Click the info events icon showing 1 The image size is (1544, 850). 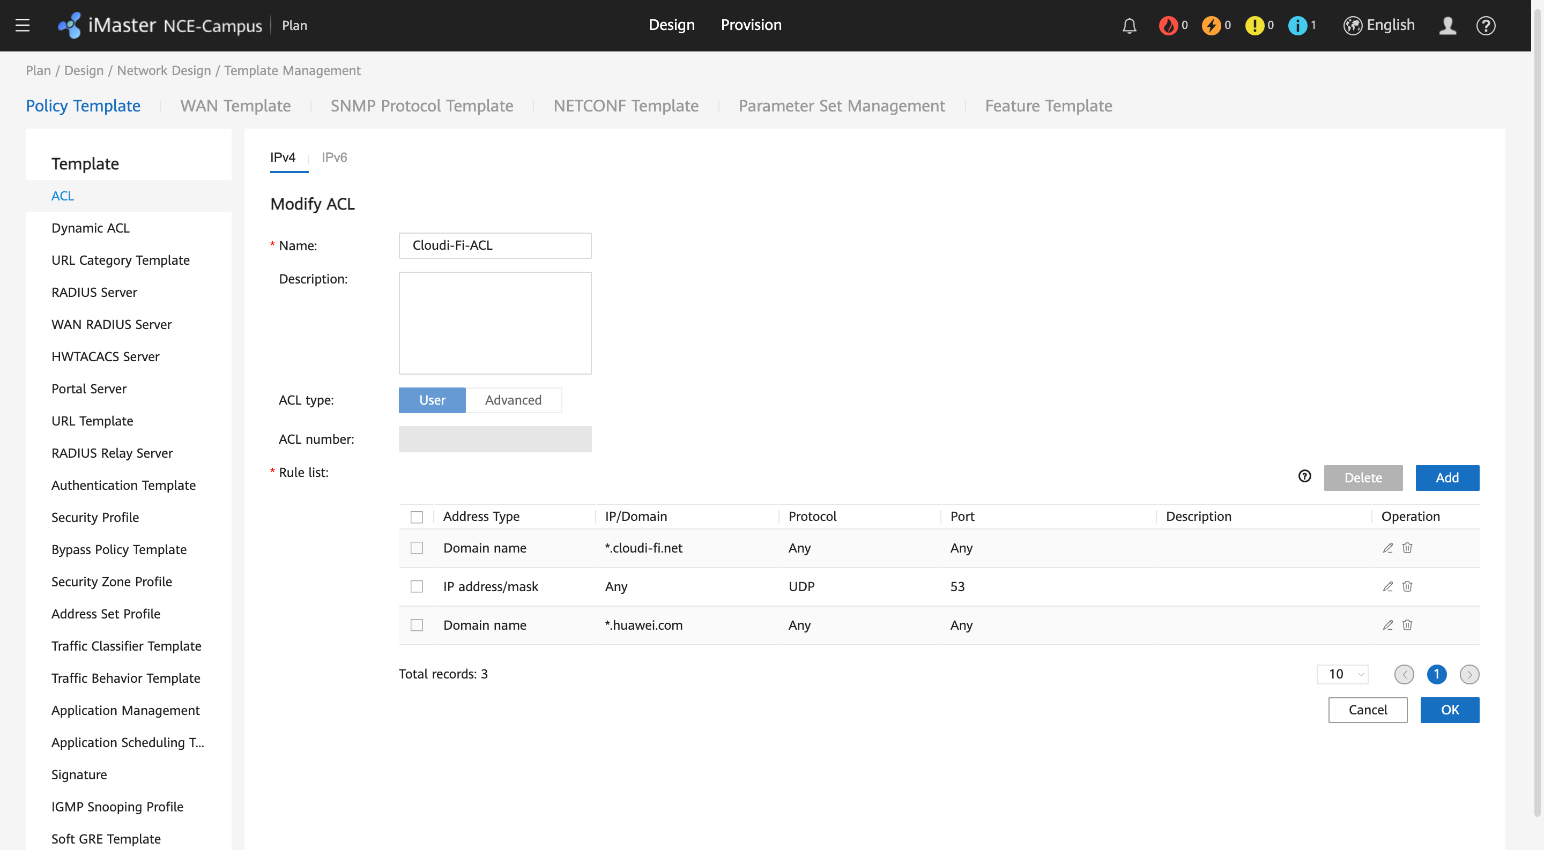click(1299, 25)
